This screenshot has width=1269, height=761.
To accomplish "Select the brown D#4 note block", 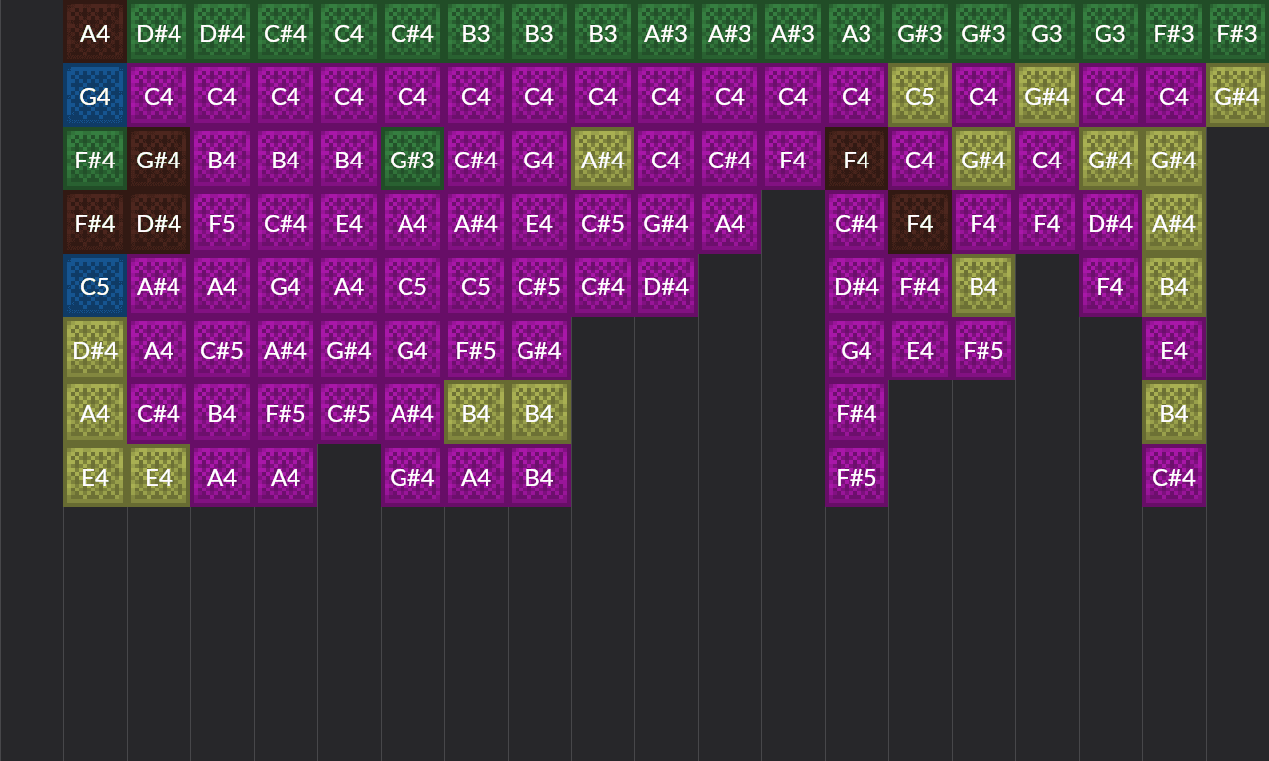I will point(159,223).
